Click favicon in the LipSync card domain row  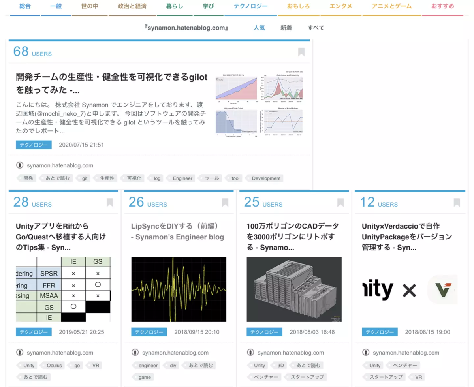click(x=135, y=353)
